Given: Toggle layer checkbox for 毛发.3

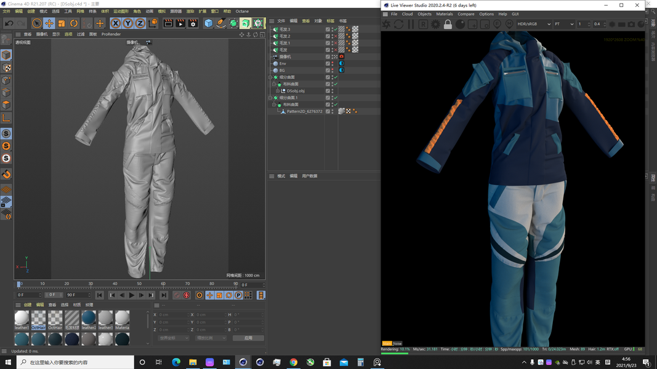Looking at the screenshot, I should [328, 30].
